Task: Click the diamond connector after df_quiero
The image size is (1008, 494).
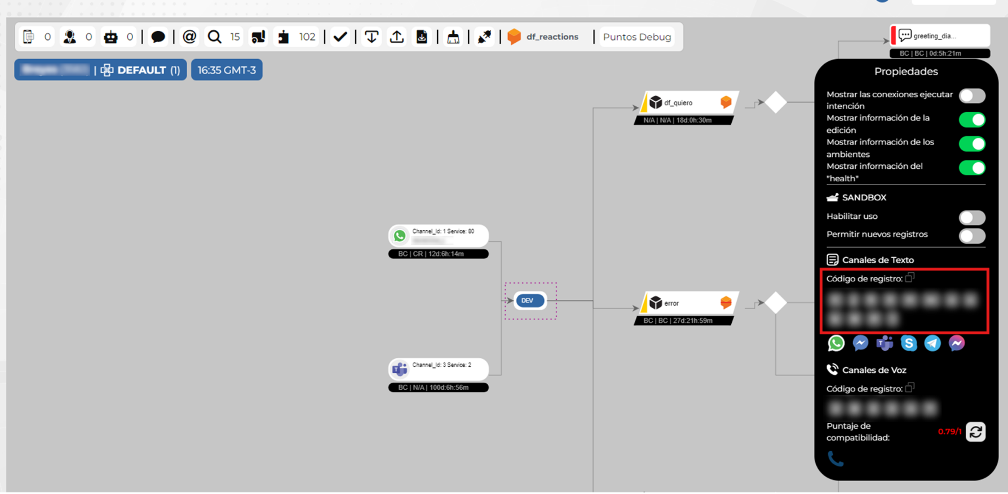Action: 776,102
